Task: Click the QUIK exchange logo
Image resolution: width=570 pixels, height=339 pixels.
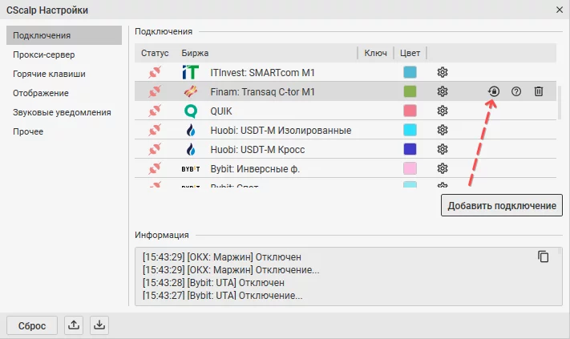Action: click(x=191, y=111)
